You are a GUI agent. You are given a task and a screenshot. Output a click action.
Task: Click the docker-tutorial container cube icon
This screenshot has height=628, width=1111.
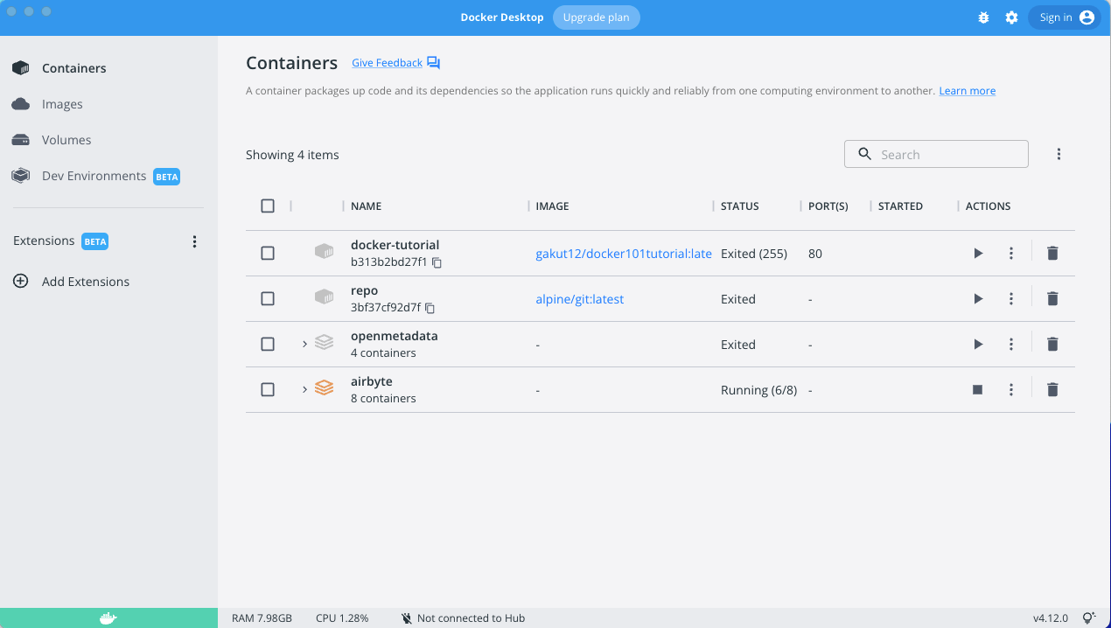coord(325,252)
